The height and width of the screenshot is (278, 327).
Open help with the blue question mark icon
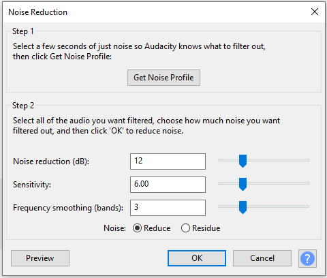(x=307, y=258)
